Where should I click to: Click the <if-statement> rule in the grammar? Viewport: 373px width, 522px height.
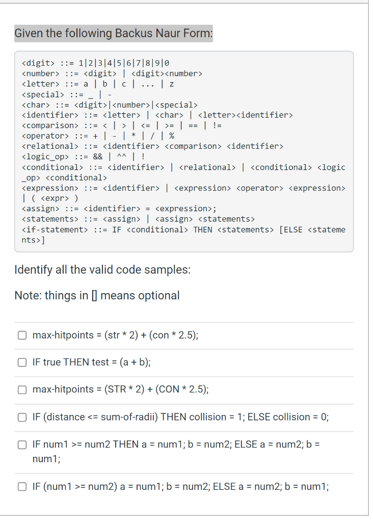click(183, 230)
